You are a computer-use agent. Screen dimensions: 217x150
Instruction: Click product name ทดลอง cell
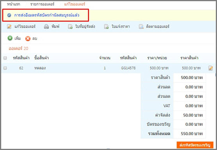tap(40, 68)
